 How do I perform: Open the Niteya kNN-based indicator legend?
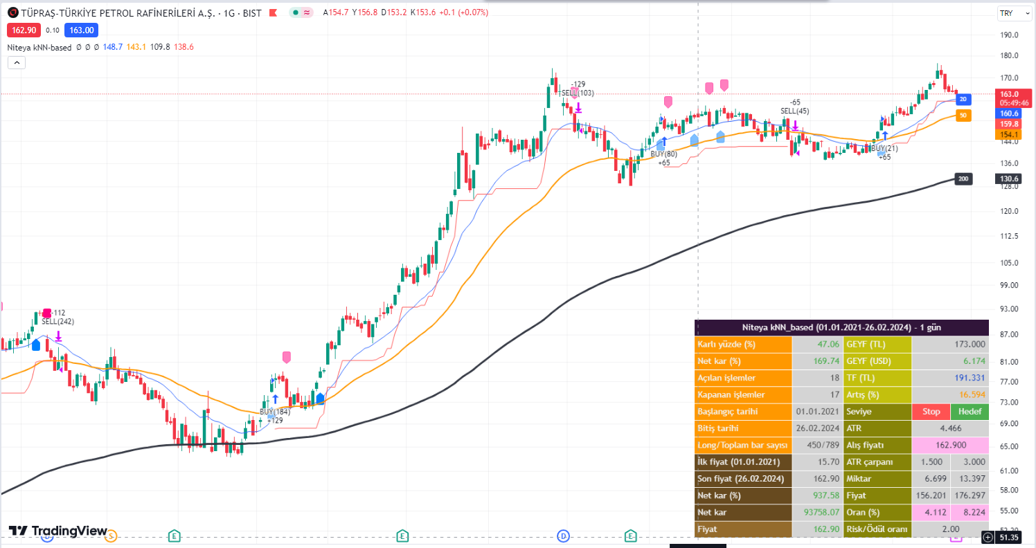(x=39, y=47)
